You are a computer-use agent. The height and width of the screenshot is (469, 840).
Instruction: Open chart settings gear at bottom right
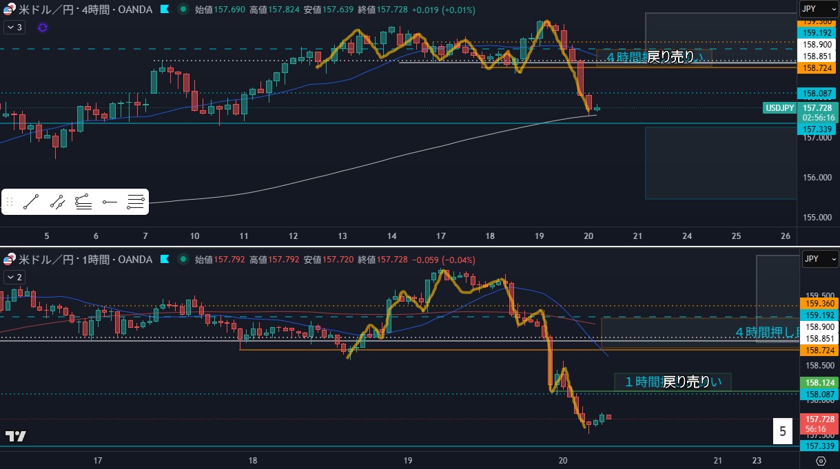point(821,461)
